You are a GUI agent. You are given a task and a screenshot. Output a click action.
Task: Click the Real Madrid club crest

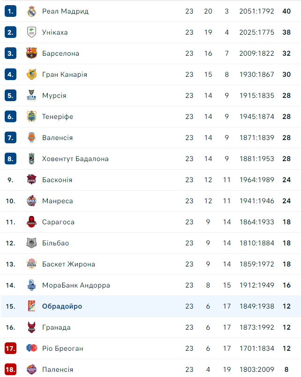[31, 11]
